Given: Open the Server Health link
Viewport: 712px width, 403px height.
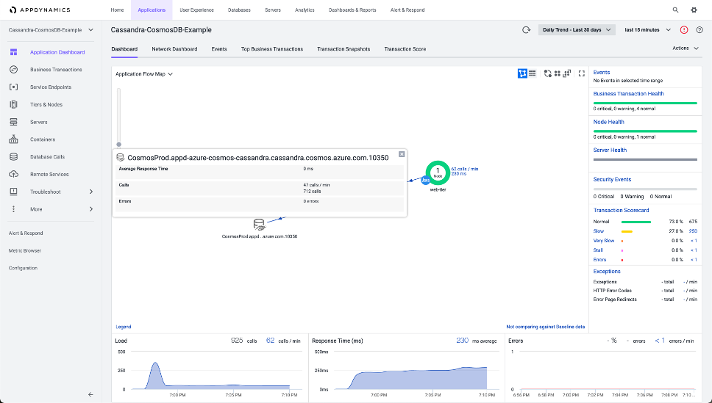Looking at the screenshot, I should [x=610, y=150].
